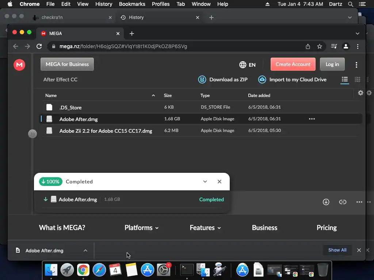The height and width of the screenshot is (280, 374).
Task: Click the Chrome forward arrow
Action: tap(27, 46)
